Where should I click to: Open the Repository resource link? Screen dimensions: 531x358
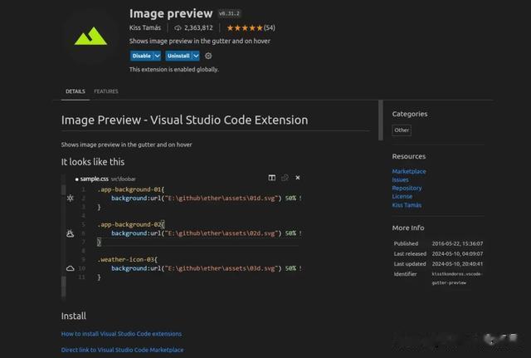407,188
